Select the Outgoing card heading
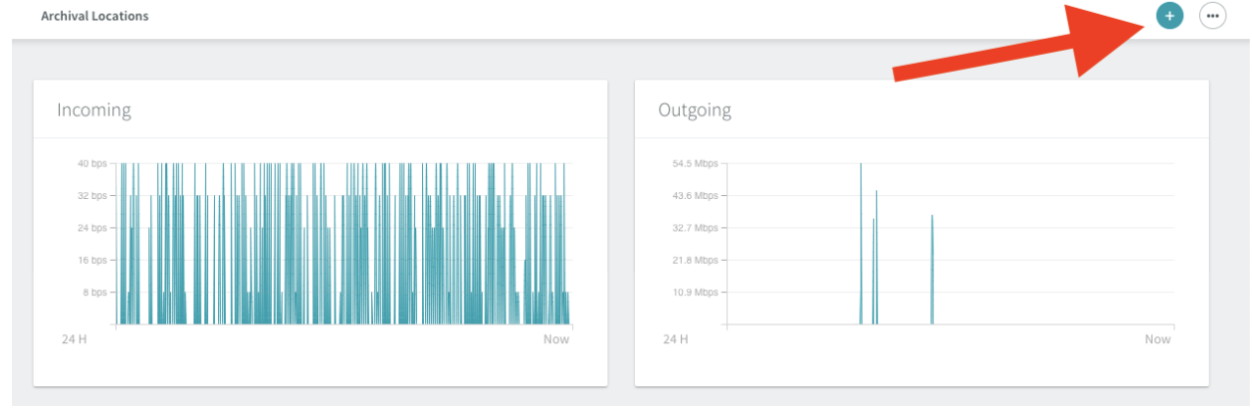 (x=695, y=109)
